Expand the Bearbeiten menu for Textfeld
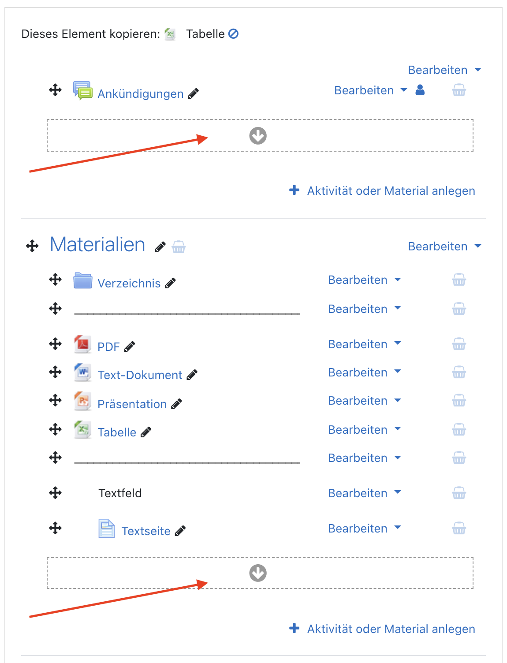 tap(365, 493)
